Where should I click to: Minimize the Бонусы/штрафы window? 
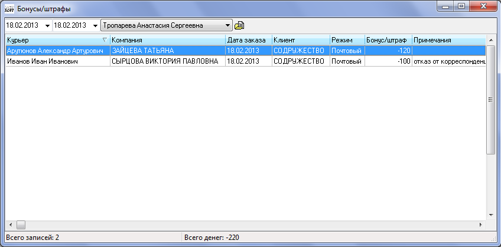445,6
